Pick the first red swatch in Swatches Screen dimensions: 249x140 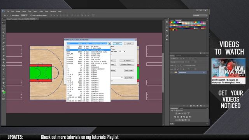[x=171, y=23]
